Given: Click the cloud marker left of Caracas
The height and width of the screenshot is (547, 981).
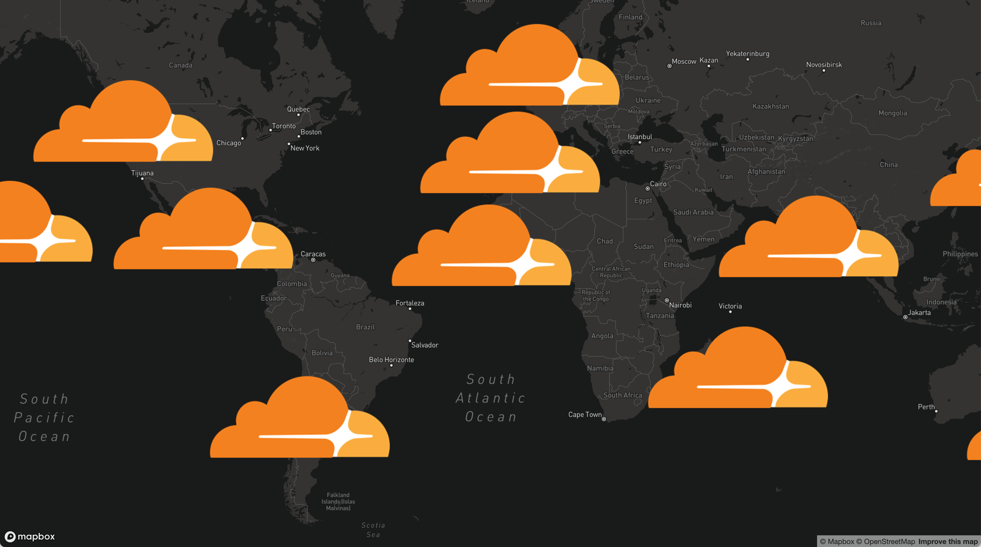Looking at the screenshot, I should (x=203, y=229).
